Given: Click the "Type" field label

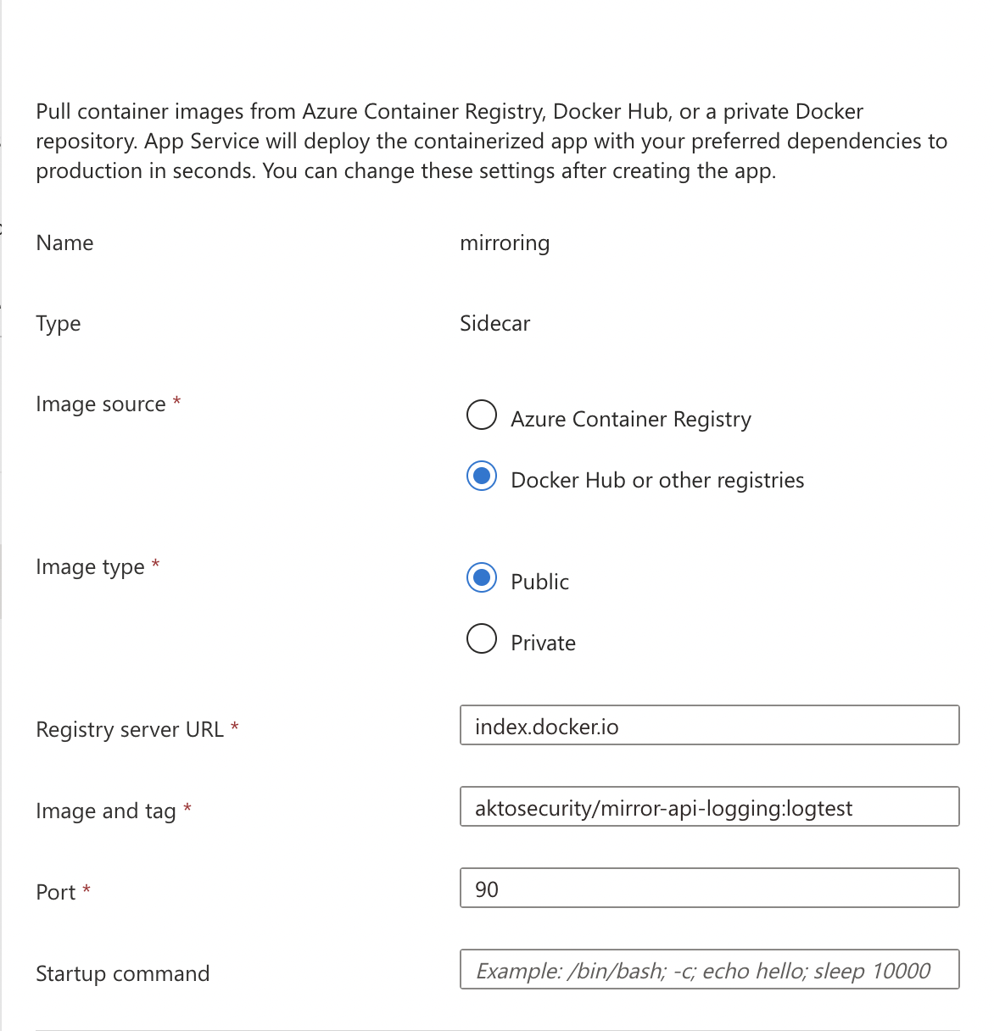Looking at the screenshot, I should [58, 324].
